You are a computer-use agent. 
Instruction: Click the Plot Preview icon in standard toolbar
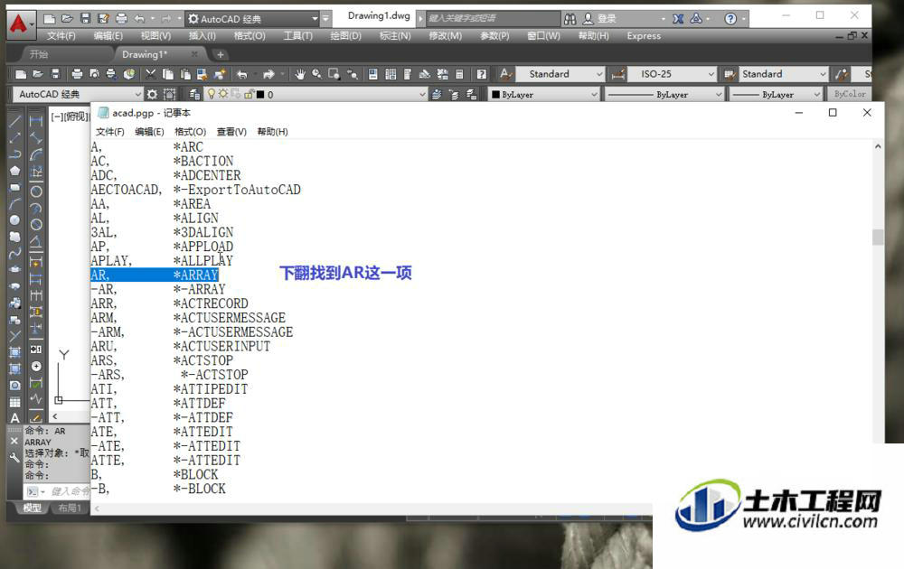pyautogui.click(x=95, y=74)
